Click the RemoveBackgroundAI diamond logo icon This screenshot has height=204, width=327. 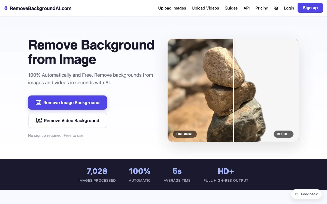tap(6, 8)
